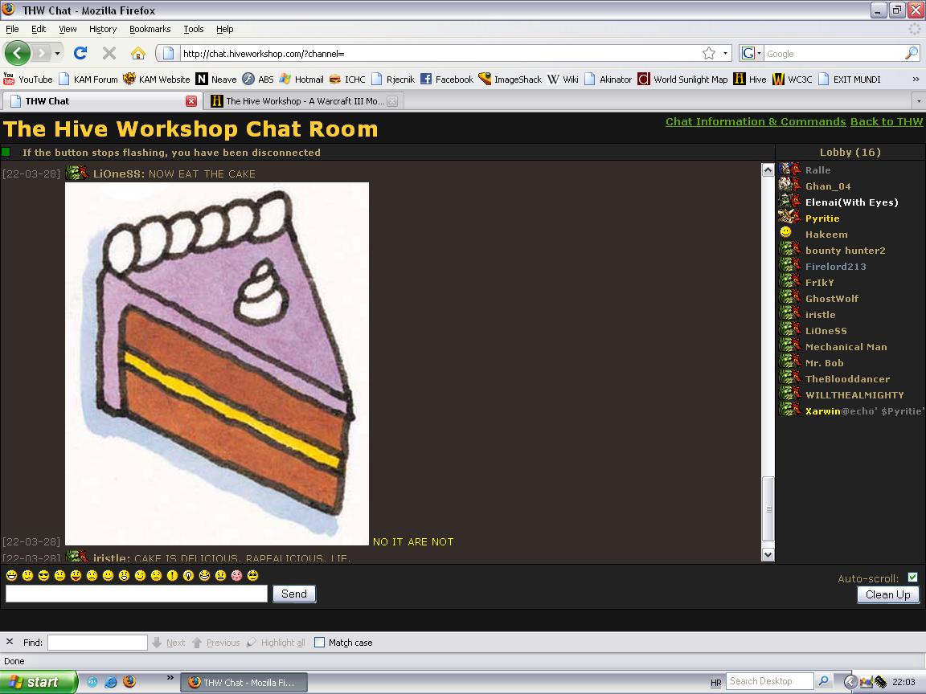Click the search magnifier in Google box
Image resolution: width=926 pixels, height=694 pixels.
pyautogui.click(x=912, y=53)
